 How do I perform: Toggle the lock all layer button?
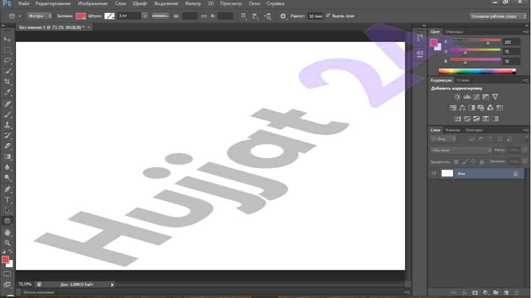481,162
